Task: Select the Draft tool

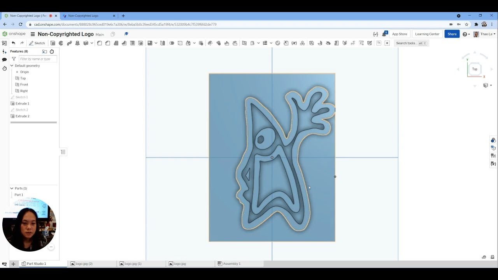Action: coord(116,43)
